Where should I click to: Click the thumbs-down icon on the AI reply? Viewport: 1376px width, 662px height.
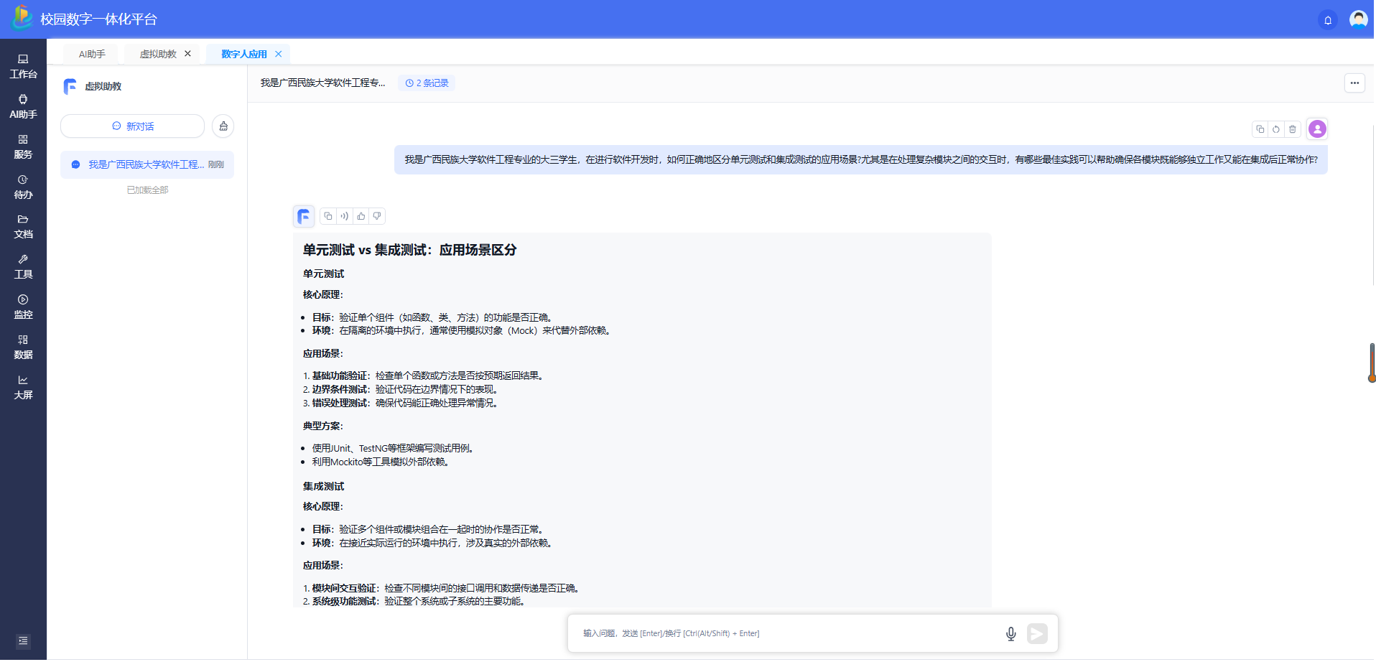(x=377, y=216)
